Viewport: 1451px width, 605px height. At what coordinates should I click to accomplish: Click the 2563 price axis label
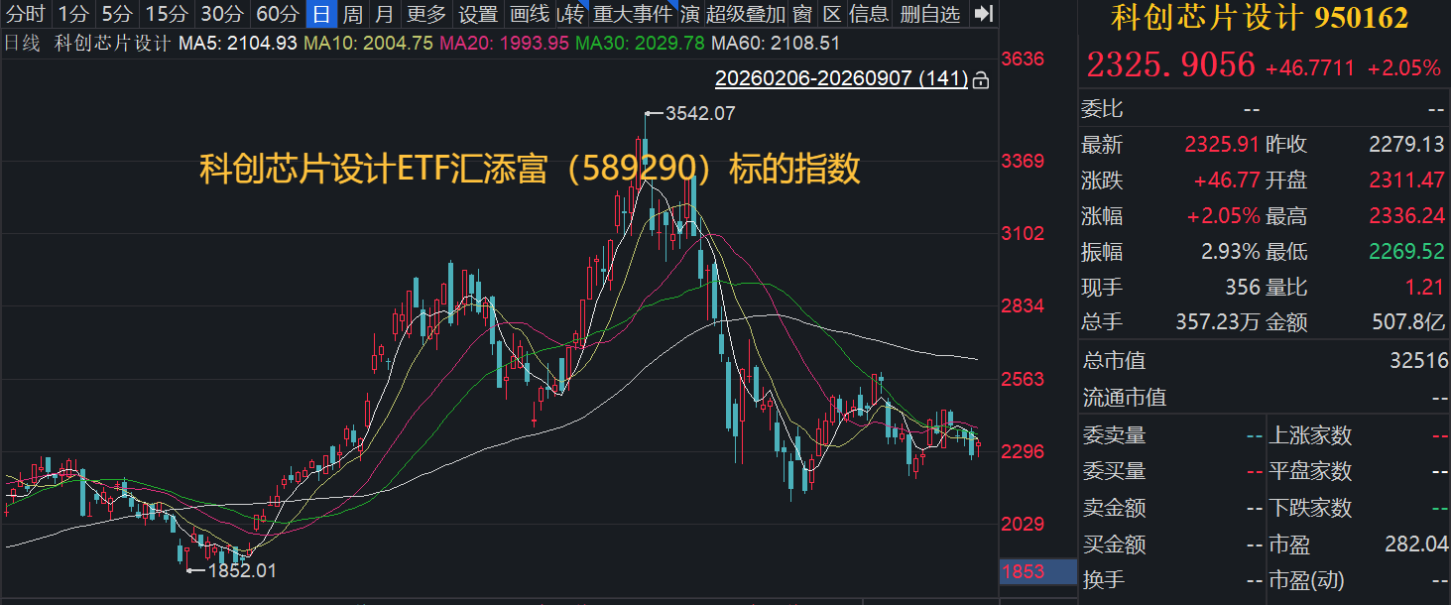(x=1023, y=379)
